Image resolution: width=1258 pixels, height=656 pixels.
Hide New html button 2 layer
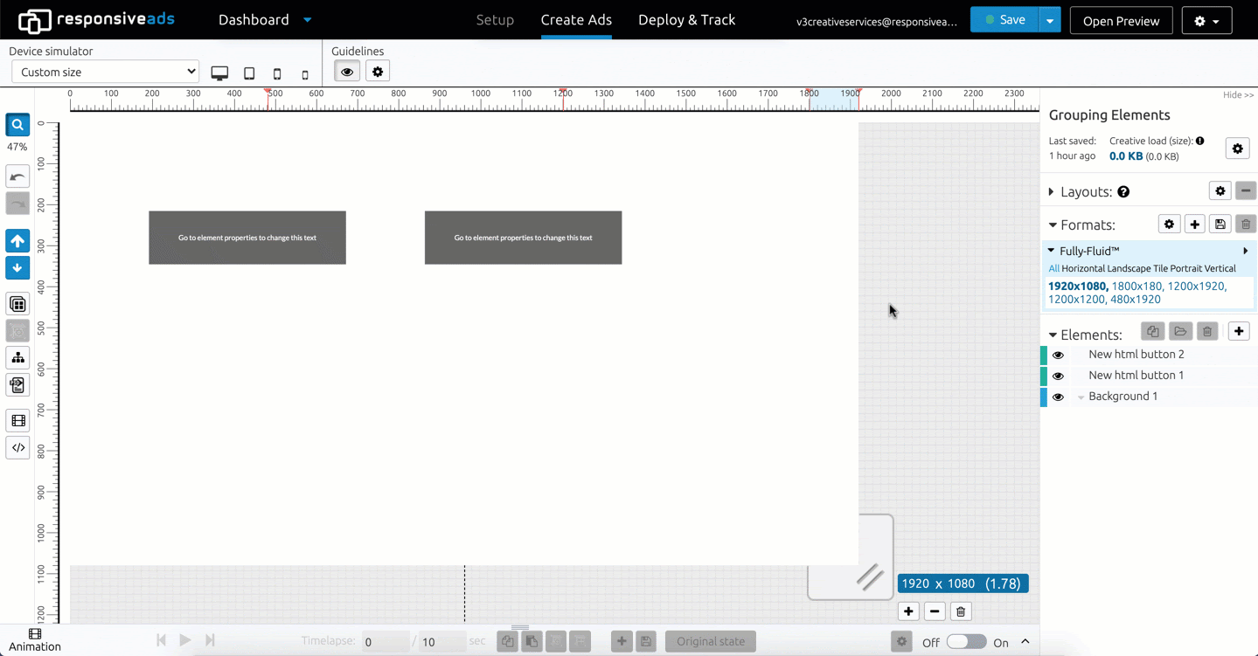click(x=1058, y=355)
